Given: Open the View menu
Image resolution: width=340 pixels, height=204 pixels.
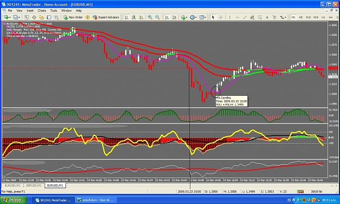Looking at the screenshot, I should [19, 11].
